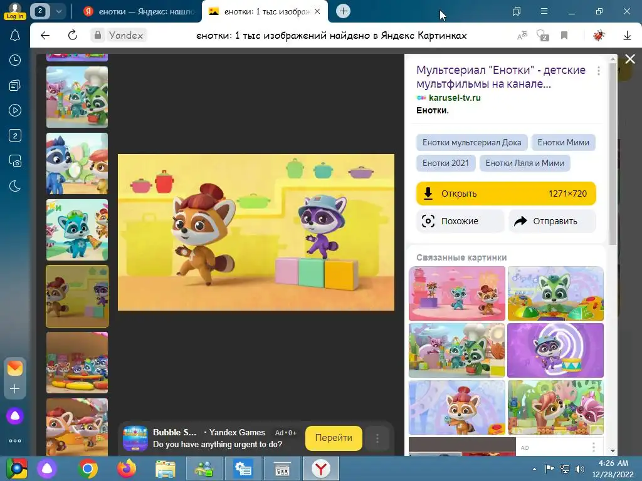Open the ladybug extension icon
Image resolution: width=642 pixels, height=481 pixels.
coord(599,36)
